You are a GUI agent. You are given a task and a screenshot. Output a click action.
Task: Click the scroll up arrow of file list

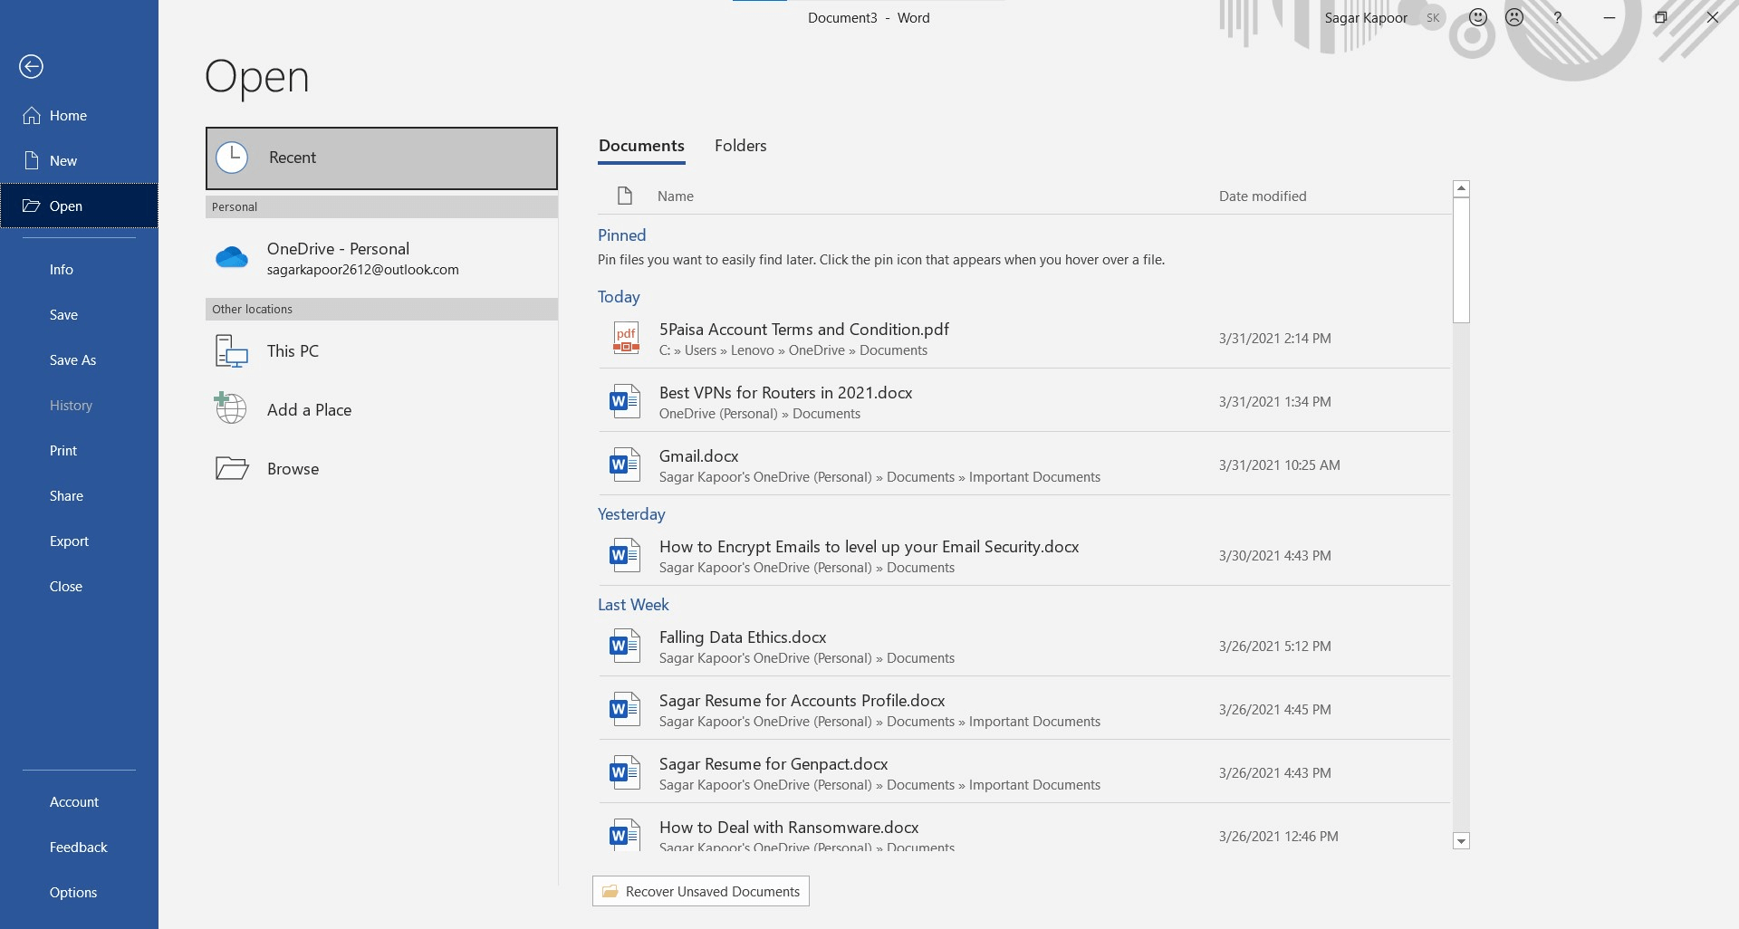pos(1461,188)
